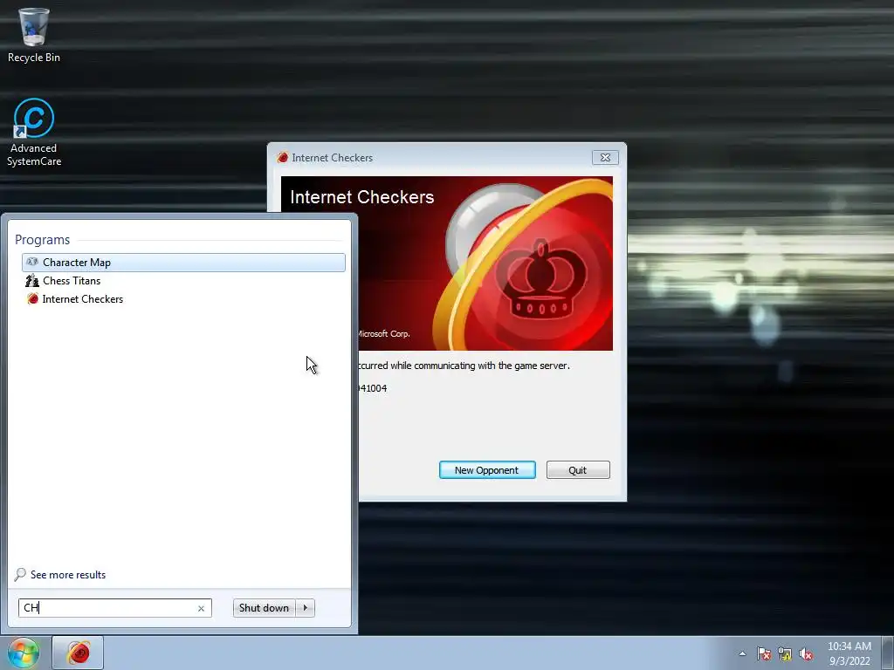Open the Recycle Bin desktop icon
The height and width of the screenshot is (670, 894).
tap(34, 35)
